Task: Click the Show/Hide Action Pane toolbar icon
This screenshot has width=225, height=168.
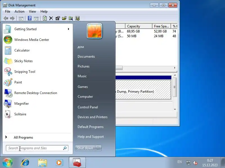Action: click(x=36, y=18)
